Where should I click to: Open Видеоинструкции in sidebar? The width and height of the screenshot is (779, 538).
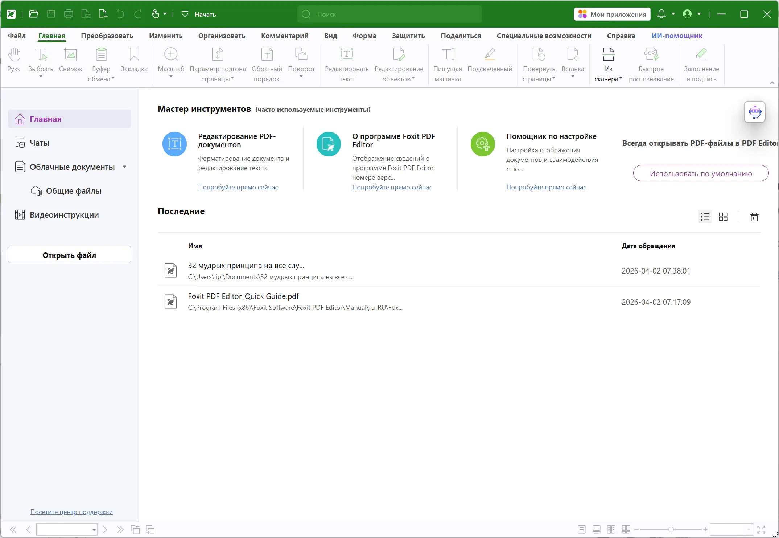tap(64, 215)
